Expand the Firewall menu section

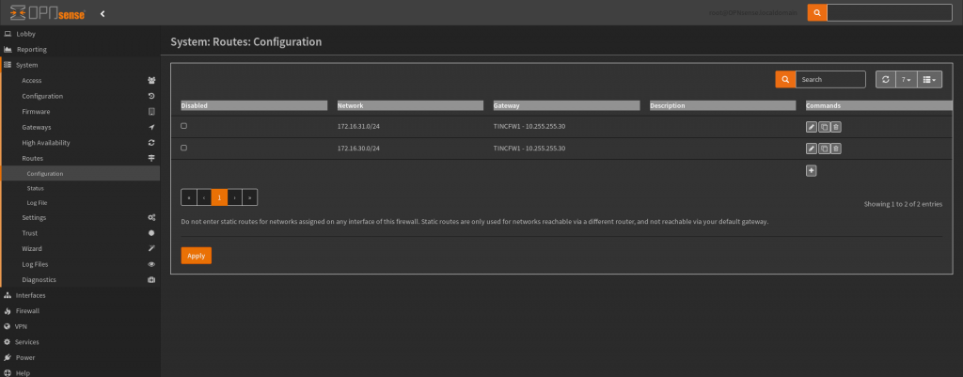point(28,310)
